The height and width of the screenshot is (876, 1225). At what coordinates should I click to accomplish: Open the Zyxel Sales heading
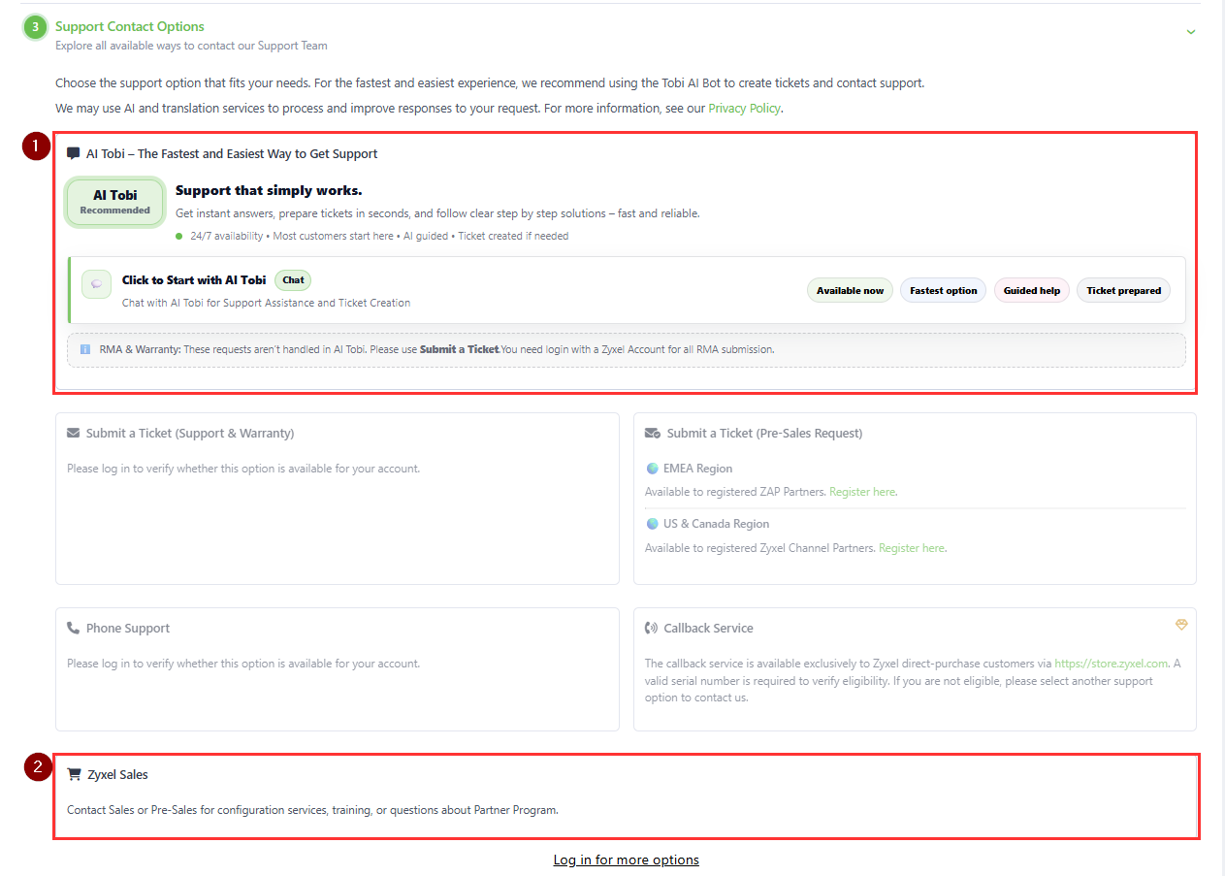117,775
